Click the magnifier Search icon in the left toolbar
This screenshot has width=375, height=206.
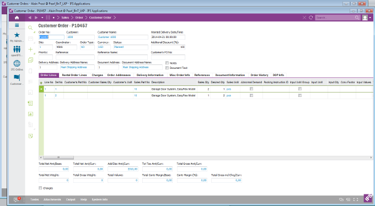click(x=30, y=28)
